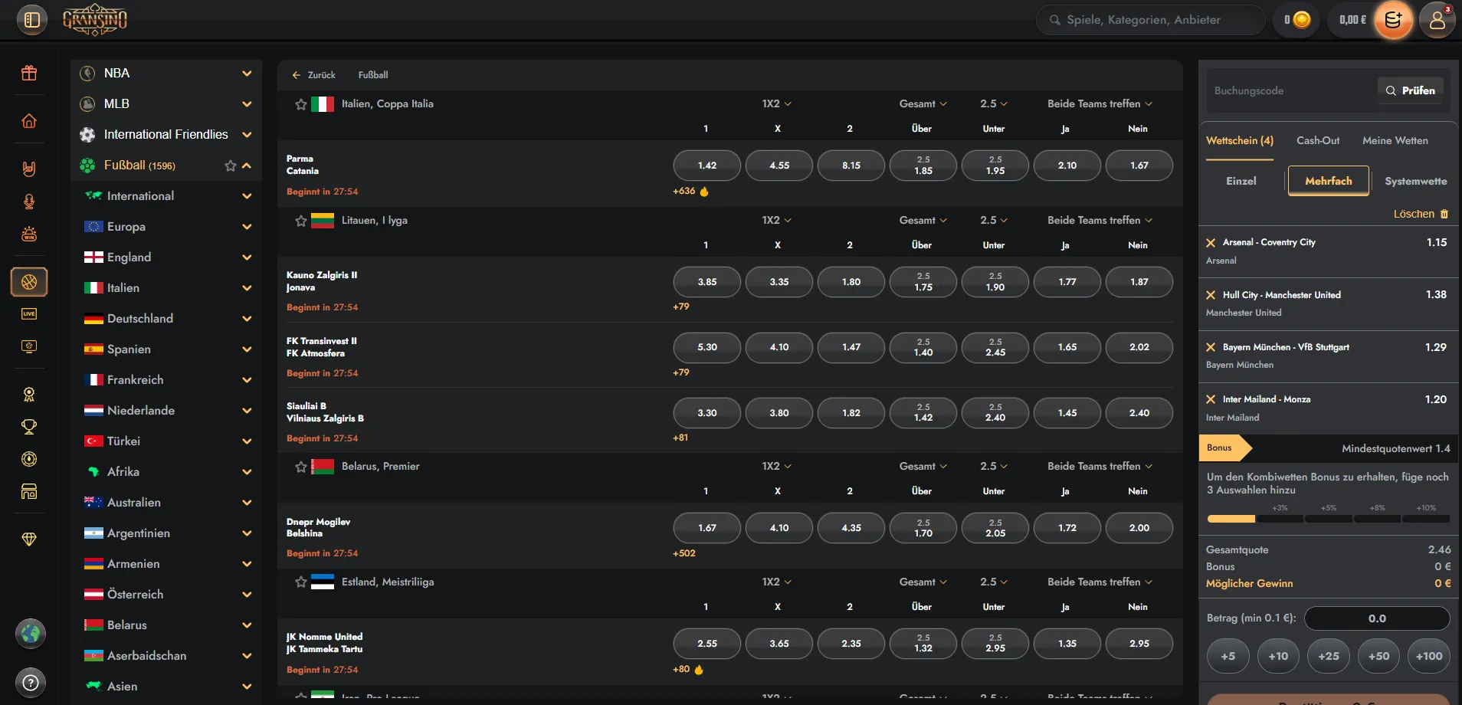Image resolution: width=1462 pixels, height=705 pixels.
Task: Open the WIN jackpot icon in sidebar
Action: 29,234
